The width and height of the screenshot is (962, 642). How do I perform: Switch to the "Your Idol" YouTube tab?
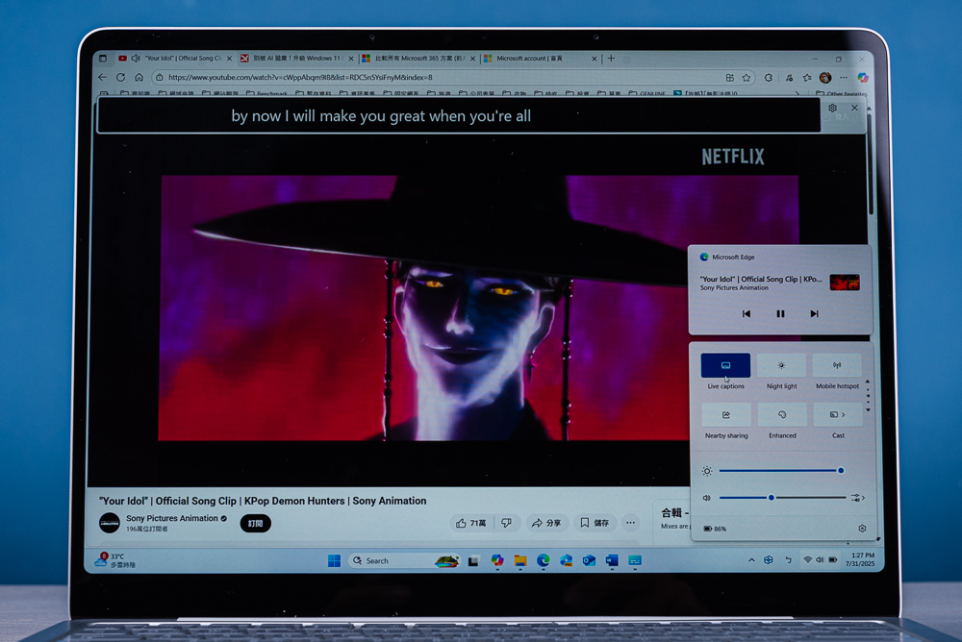(175, 59)
